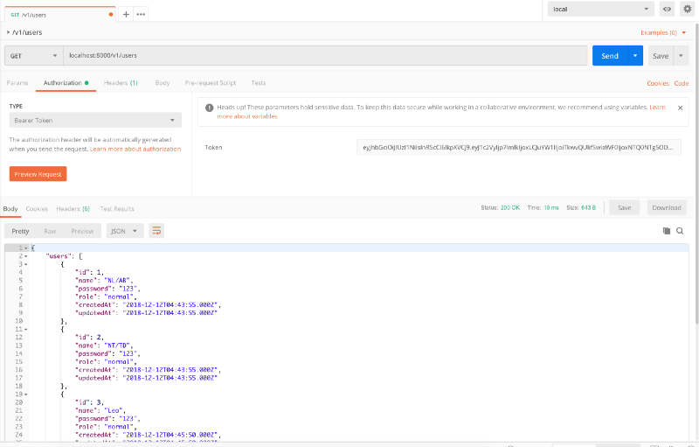Open the Headers (1) request tab

(x=121, y=83)
